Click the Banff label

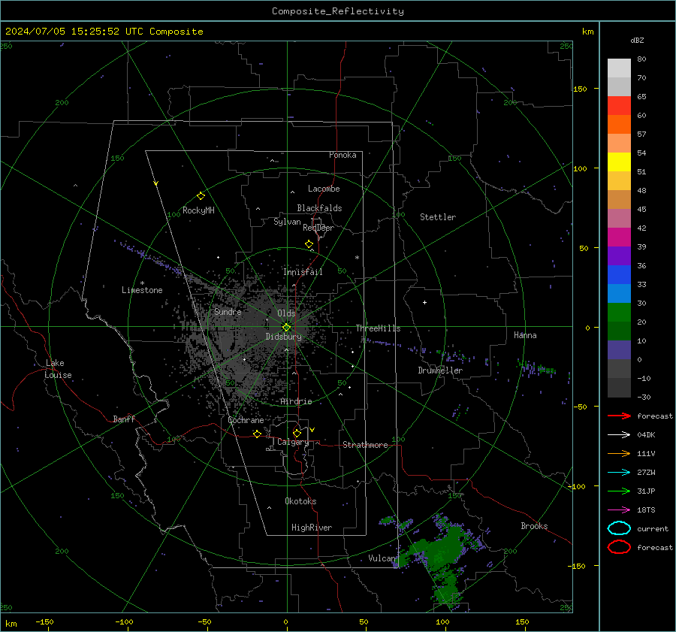coord(124,419)
